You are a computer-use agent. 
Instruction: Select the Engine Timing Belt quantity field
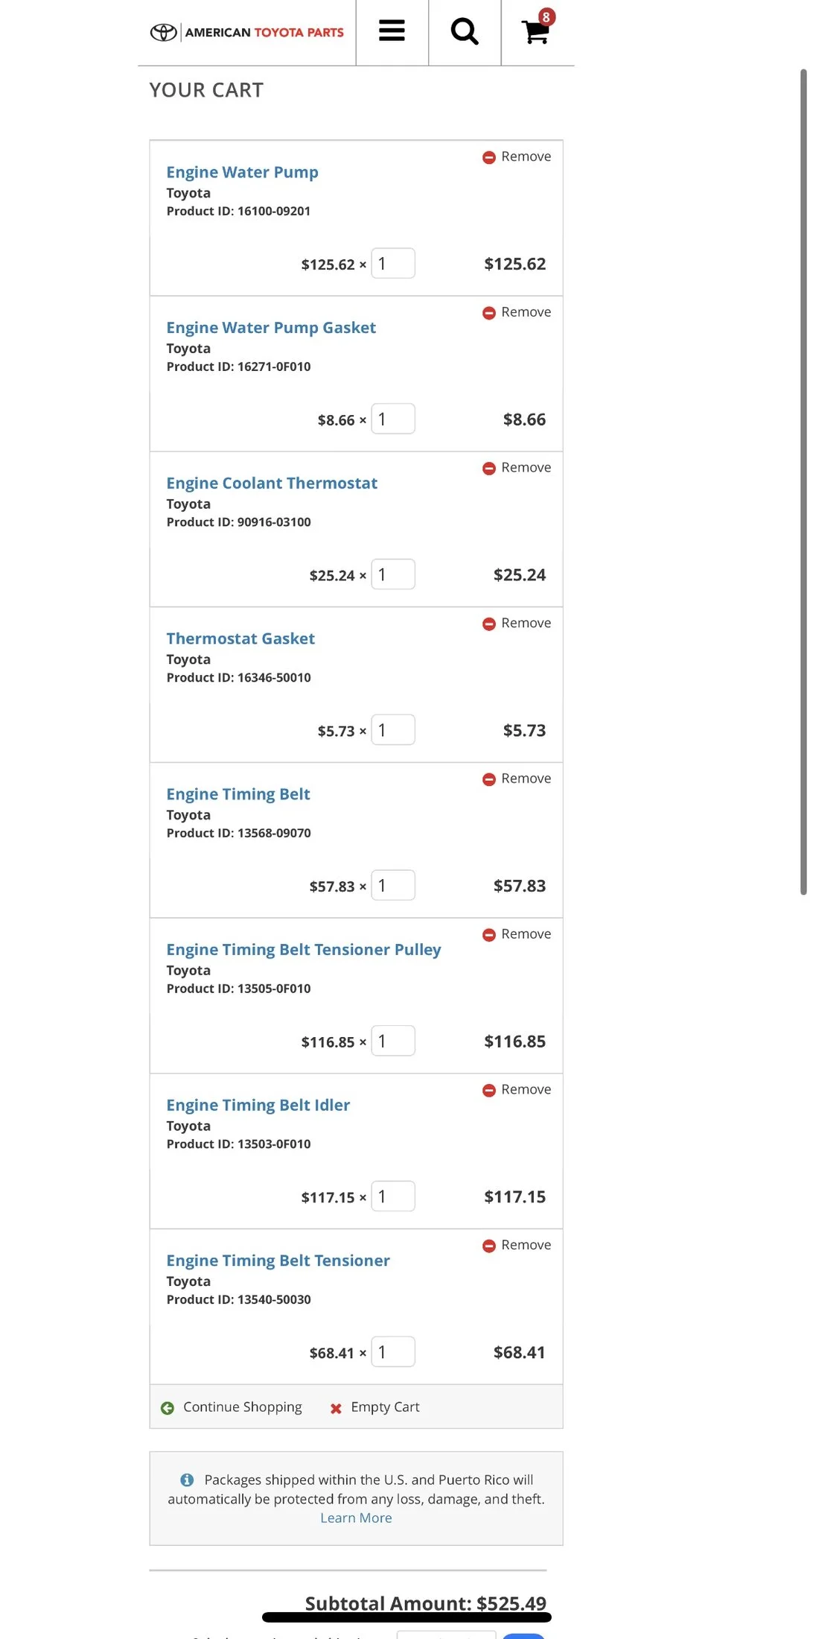pos(393,885)
